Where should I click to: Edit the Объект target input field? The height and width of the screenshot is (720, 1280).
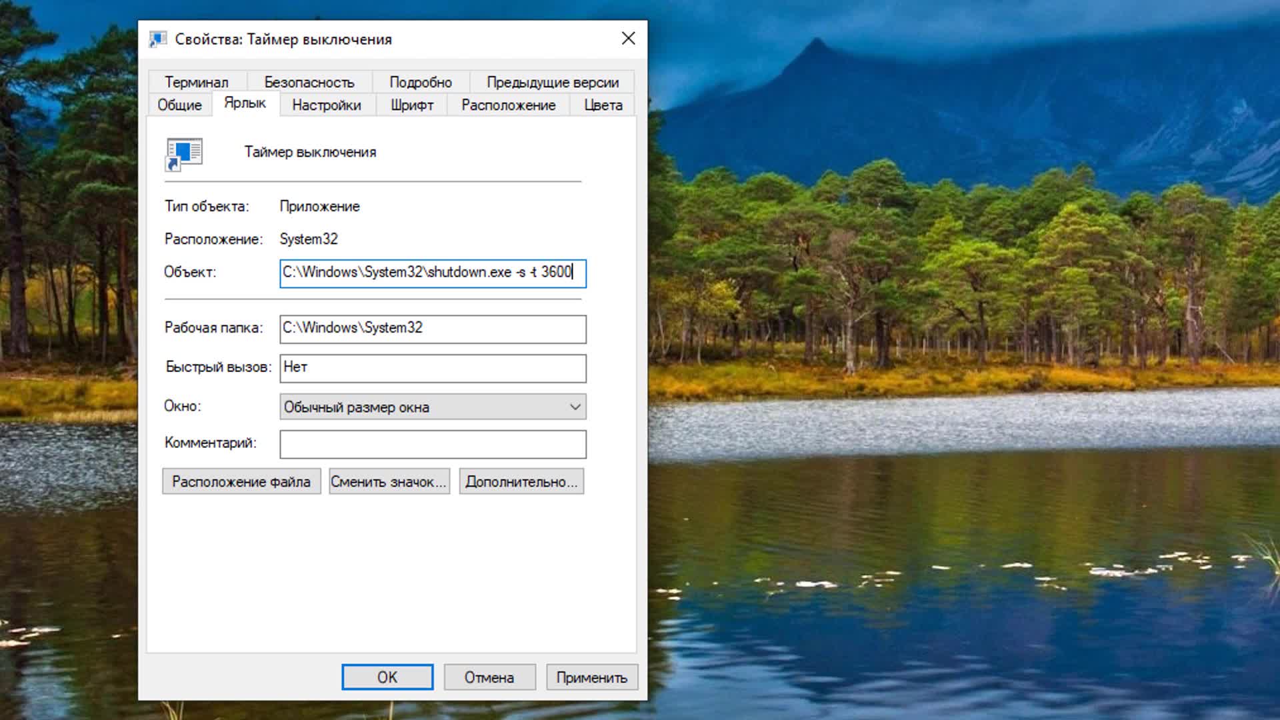point(431,271)
